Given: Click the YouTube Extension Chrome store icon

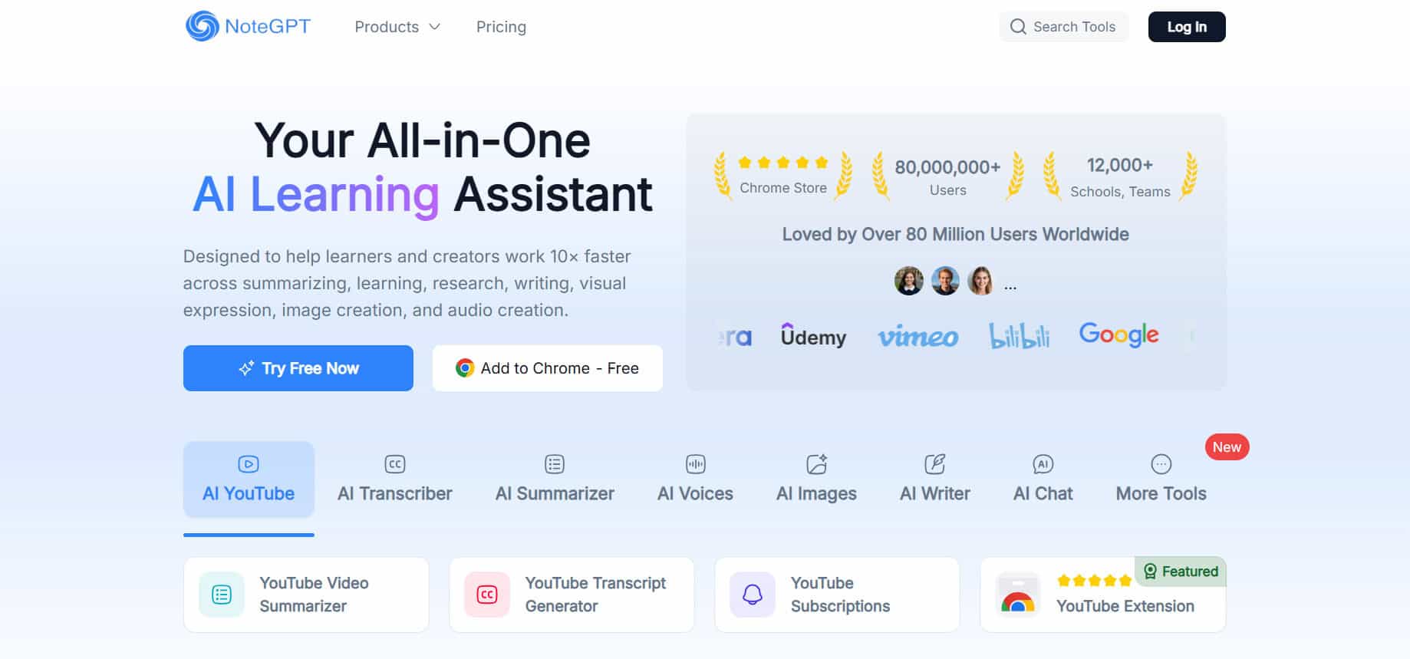Looking at the screenshot, I should (1018, 596).
